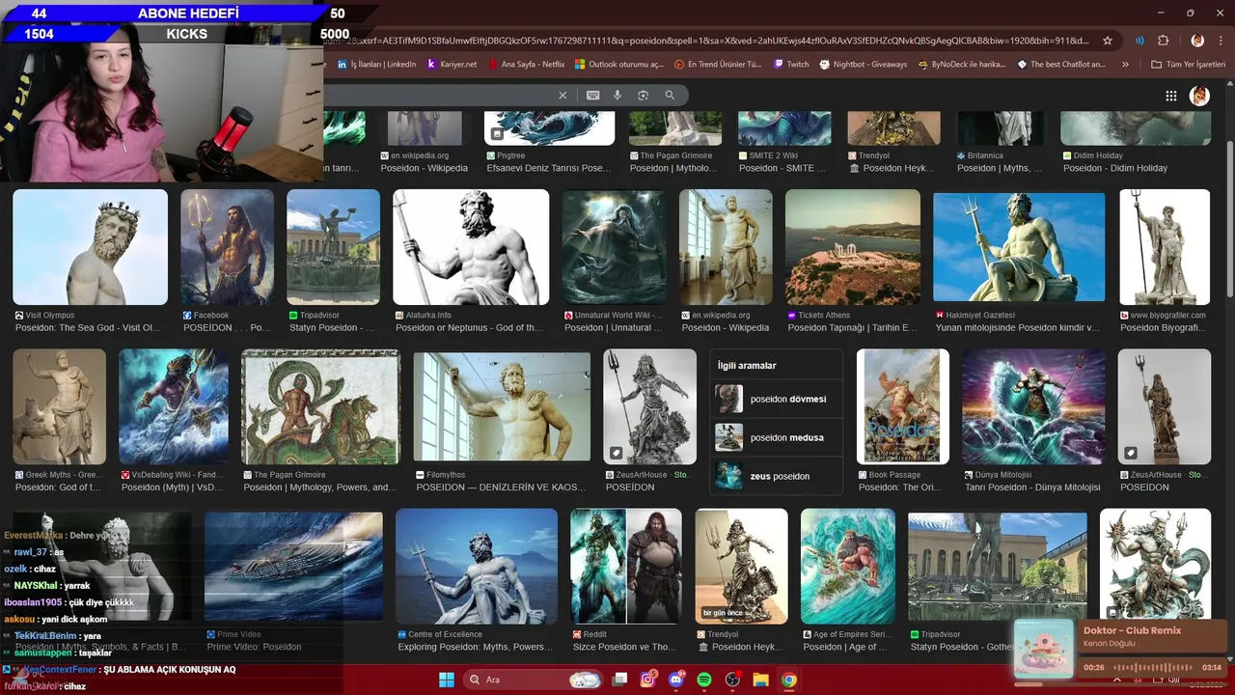
Task: Switch to Chrome on the taskbar
Action: tap(789, 680)
